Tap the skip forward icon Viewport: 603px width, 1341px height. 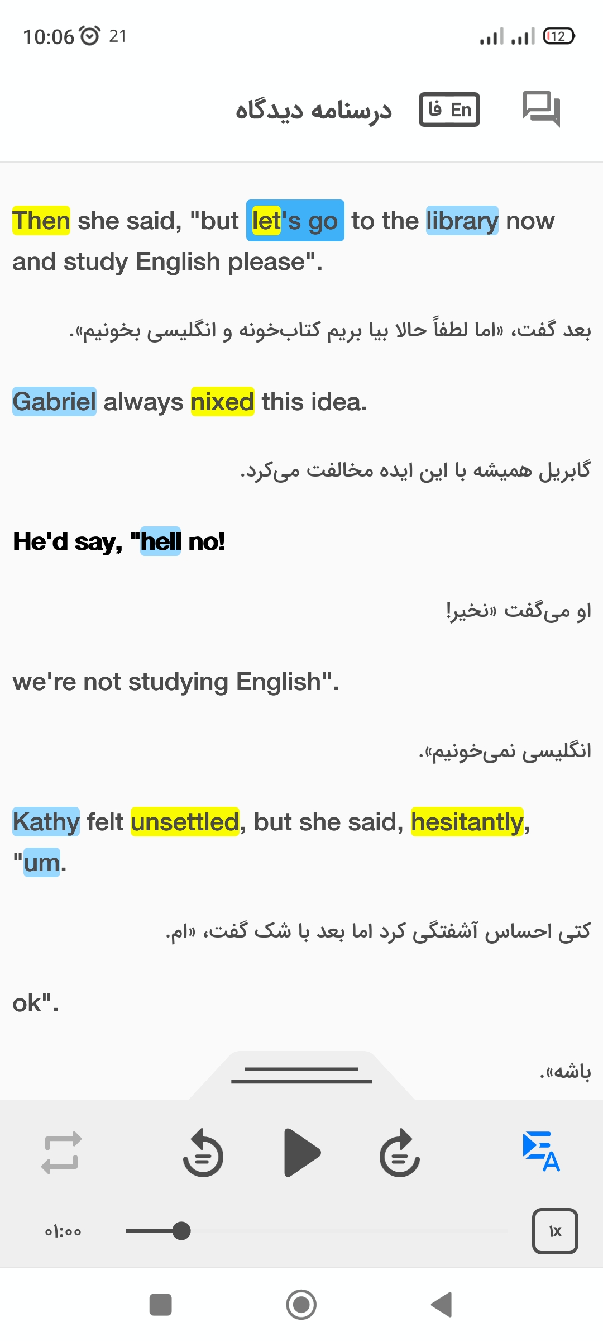click(399, 1153)
